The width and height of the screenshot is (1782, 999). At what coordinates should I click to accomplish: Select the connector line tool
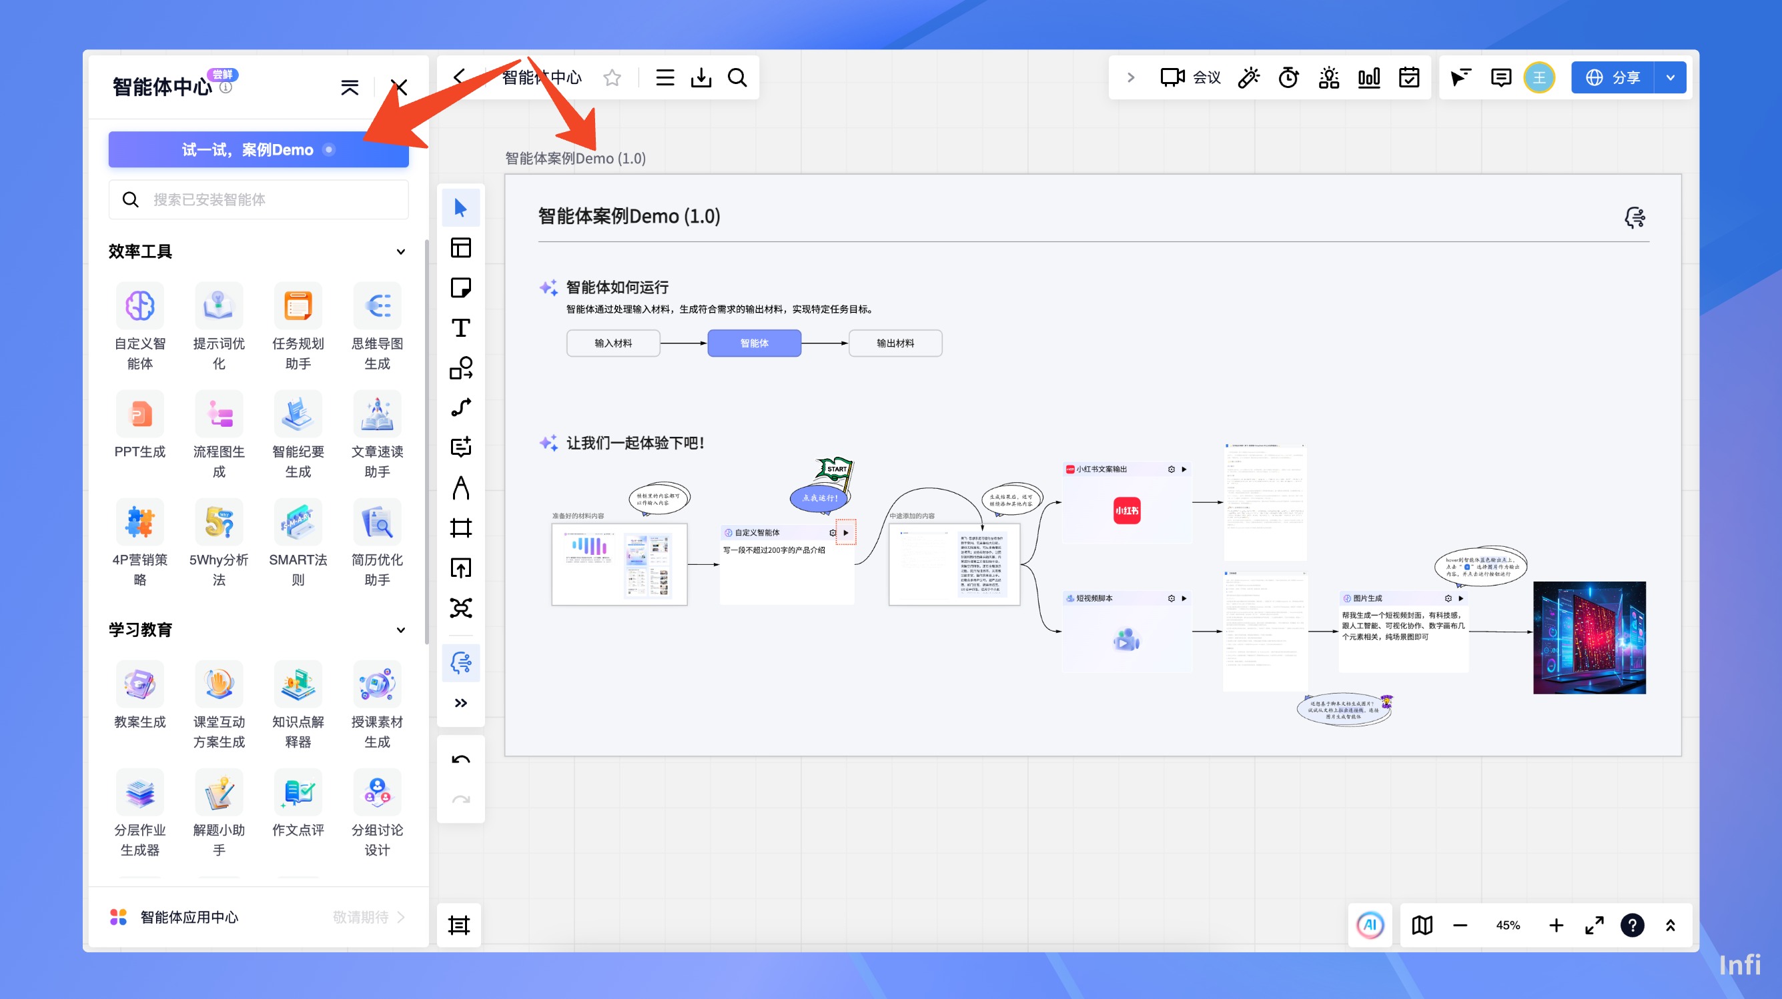461,407
